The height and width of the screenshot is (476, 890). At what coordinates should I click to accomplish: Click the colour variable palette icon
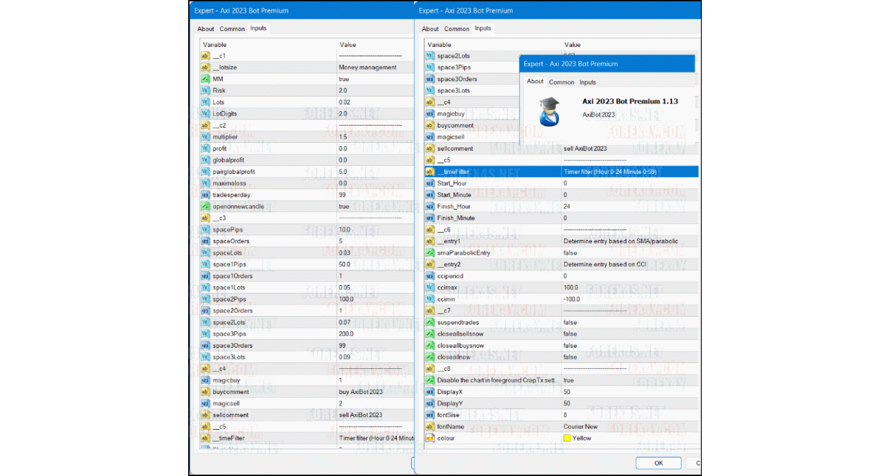pos(430,438)
